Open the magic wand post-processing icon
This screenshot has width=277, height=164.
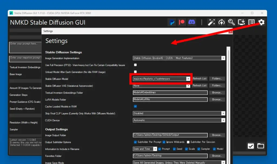point(211,22)
